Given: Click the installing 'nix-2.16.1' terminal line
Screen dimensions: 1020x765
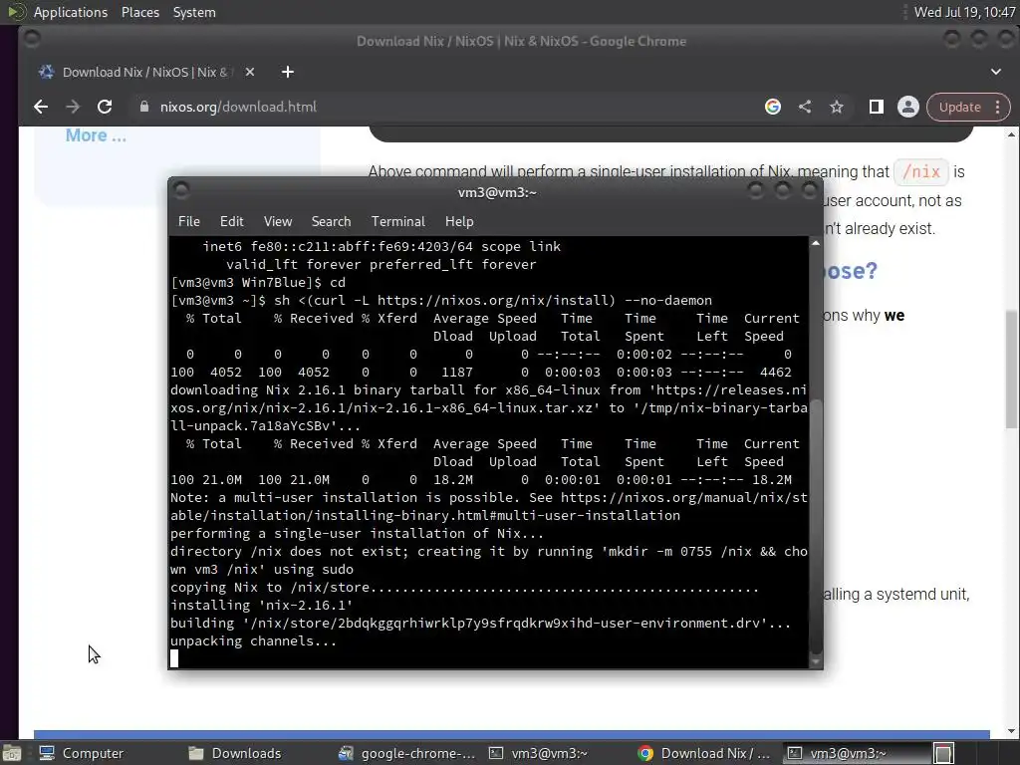Looking at the screenshot, I should point(262,605).
